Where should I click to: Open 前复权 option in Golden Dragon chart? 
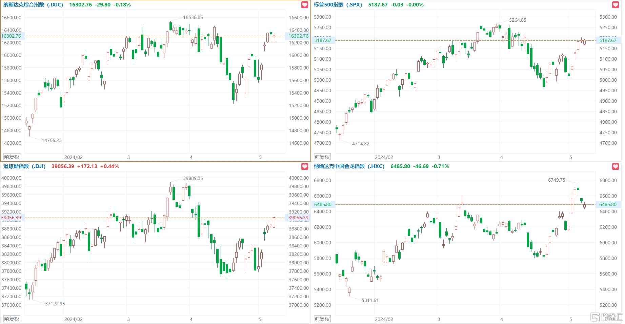click(x=322, y=319)
